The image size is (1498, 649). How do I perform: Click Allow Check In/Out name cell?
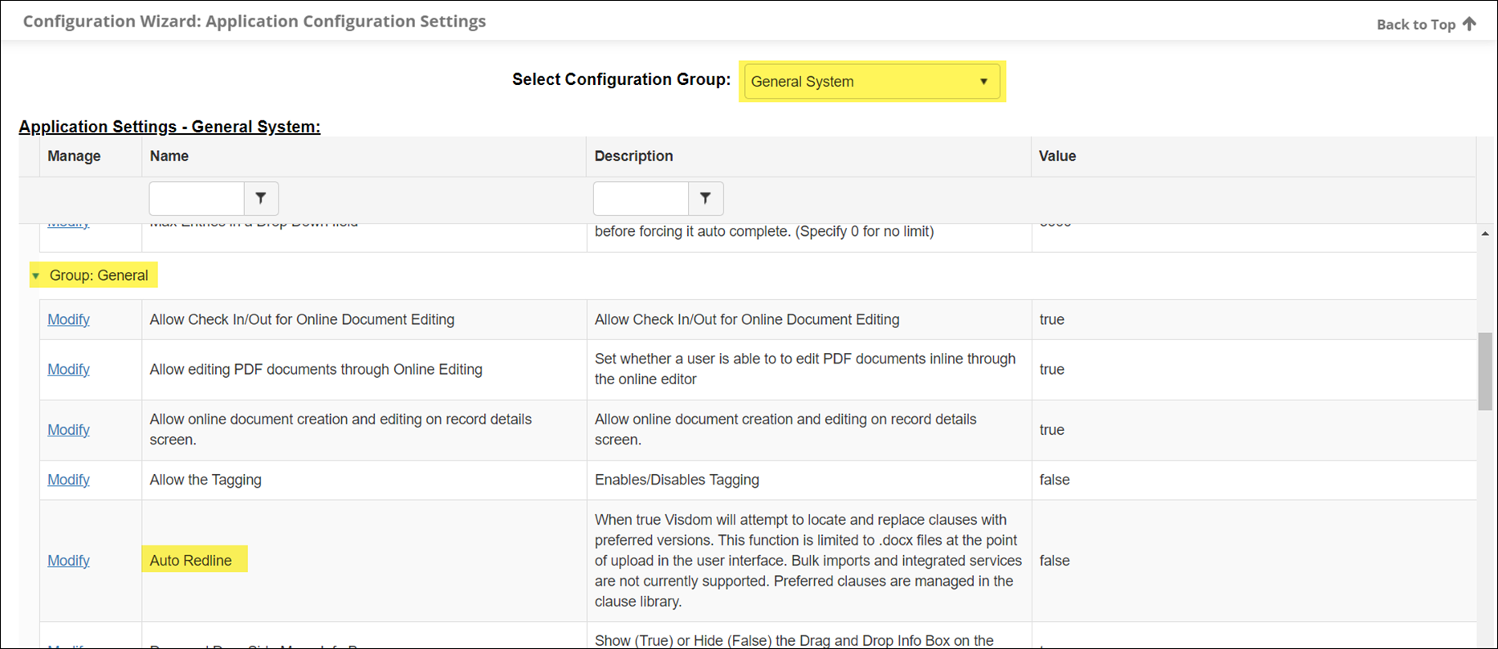[x=364, y=319]
